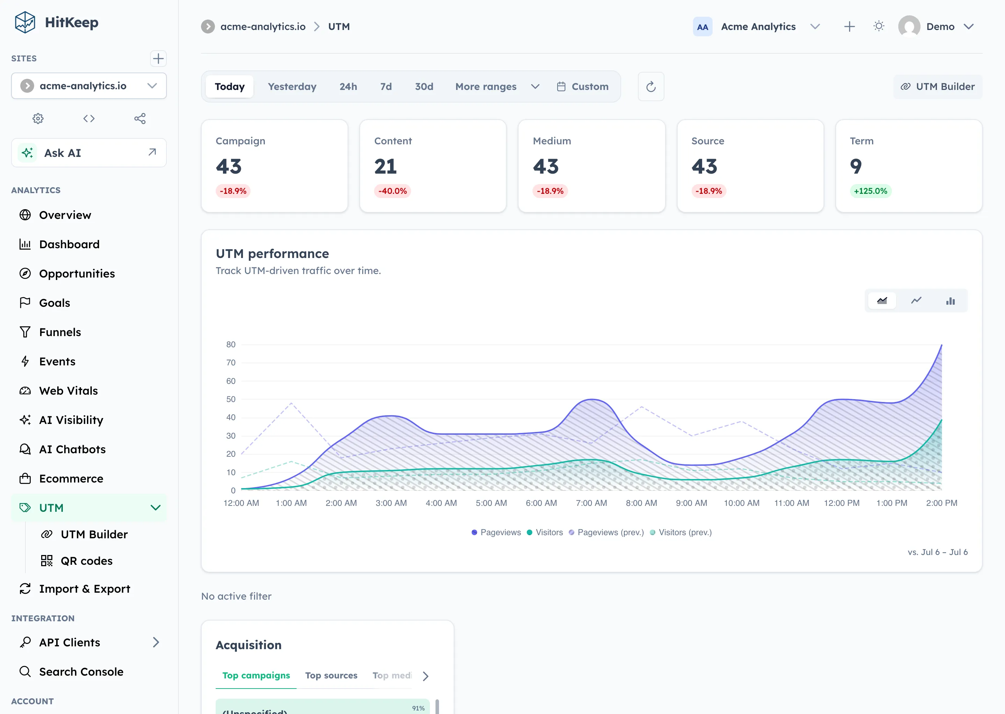The image size is (1005, 714).
Task: Go to Overview page
Action: click(x=89, y=215)
